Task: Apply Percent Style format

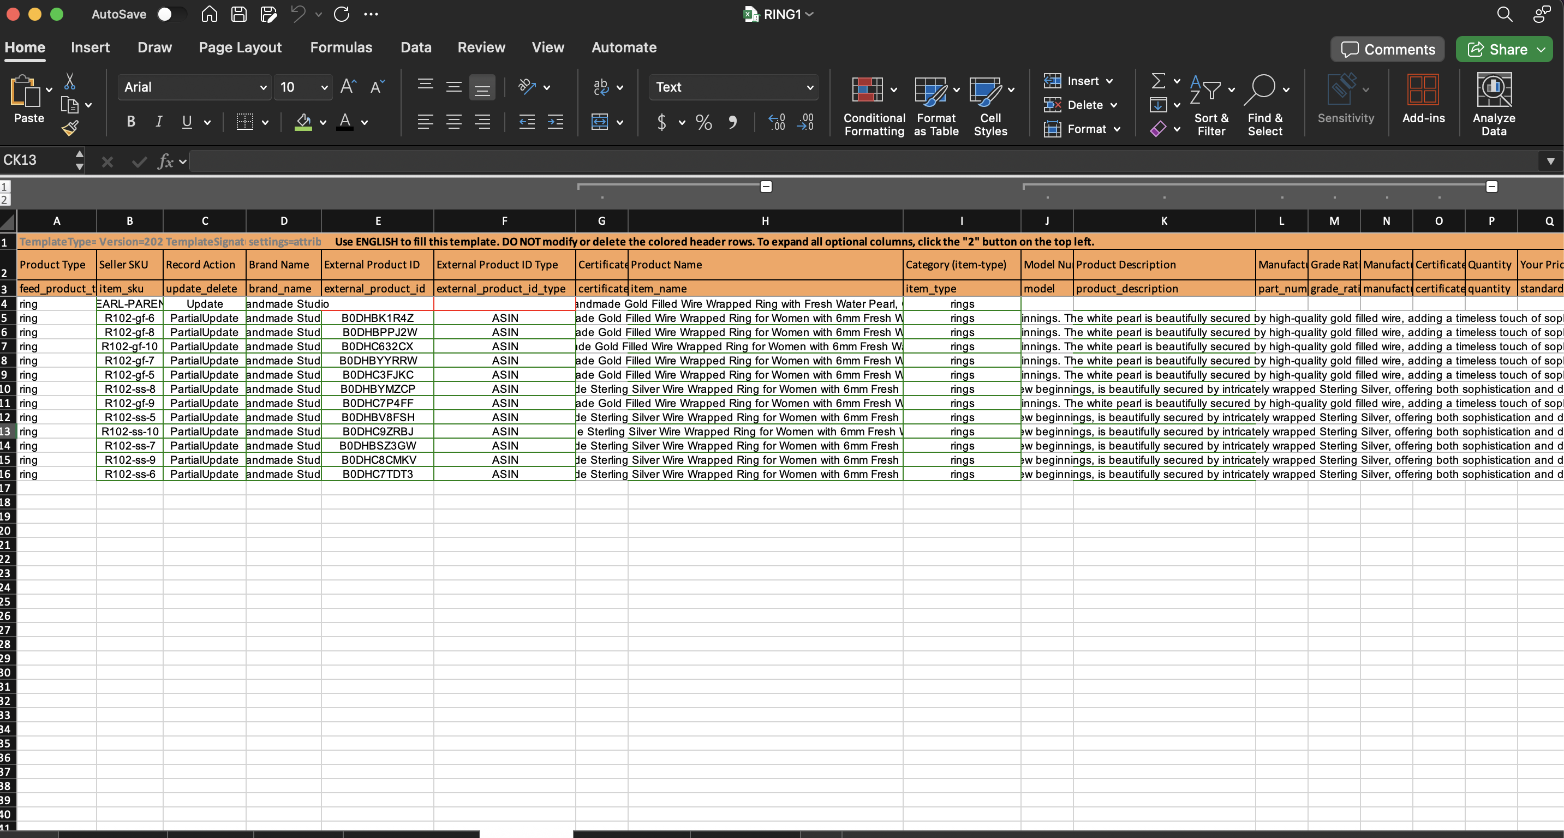Action: [x=703, y=123]
